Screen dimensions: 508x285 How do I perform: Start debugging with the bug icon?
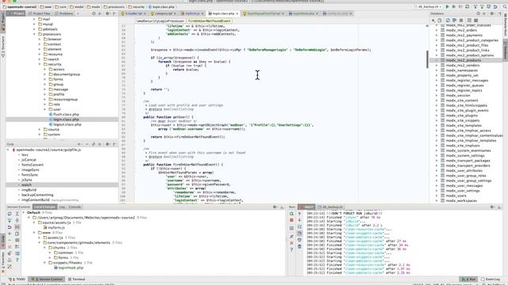[x=453, y=6]
